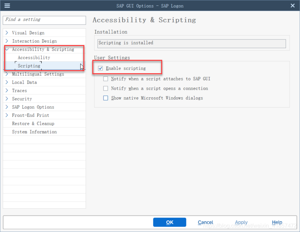Confirm settings with the OK button
This screenshot has width=300, height=232.
[x=169, y=222]
